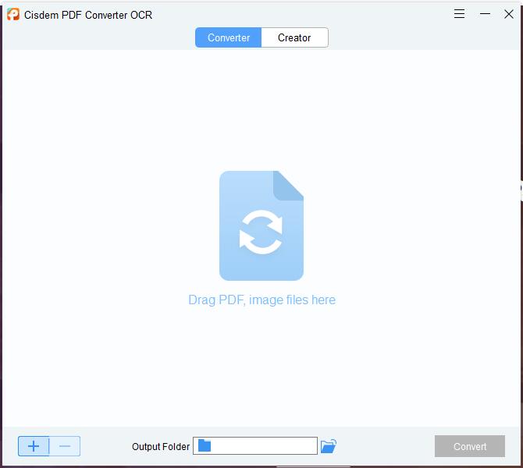Add files with the plus button

[34, 446]
